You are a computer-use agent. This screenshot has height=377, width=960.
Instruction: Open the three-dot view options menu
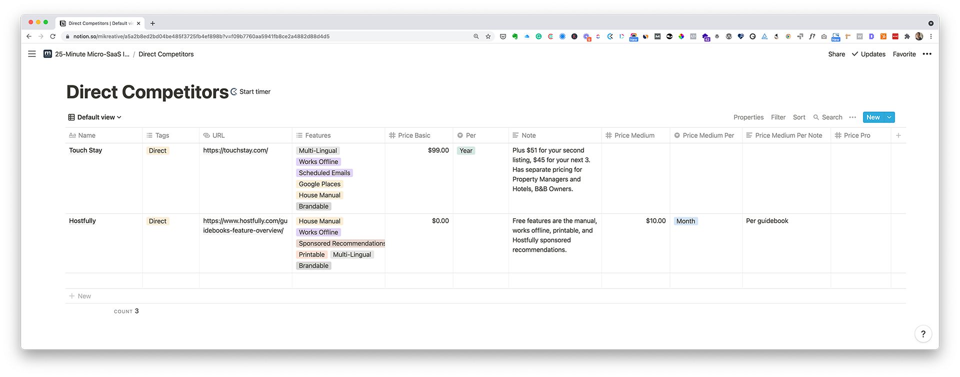pos(852,117)
